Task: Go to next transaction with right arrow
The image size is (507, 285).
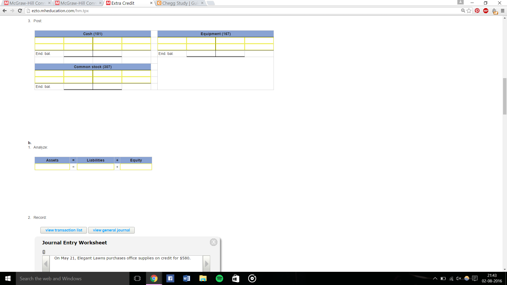Action: [206, 264]
